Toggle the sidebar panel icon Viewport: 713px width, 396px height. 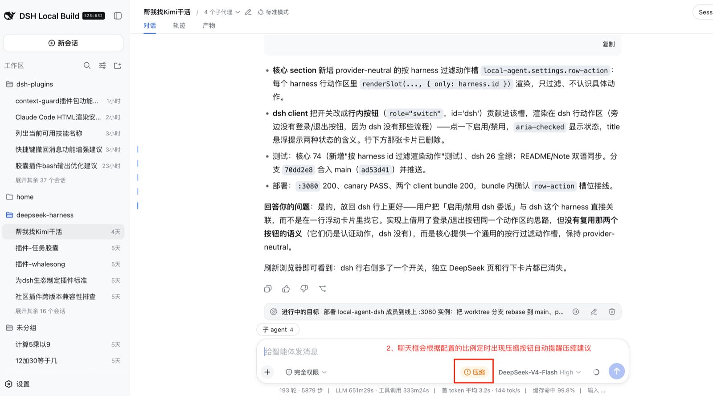(118, 16)
